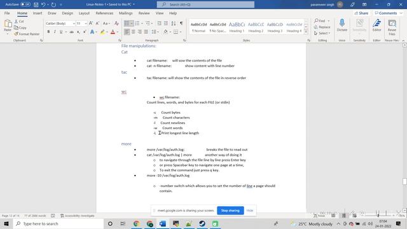Activate Format Painter
The image size is (407, 229).
(27, 34)
